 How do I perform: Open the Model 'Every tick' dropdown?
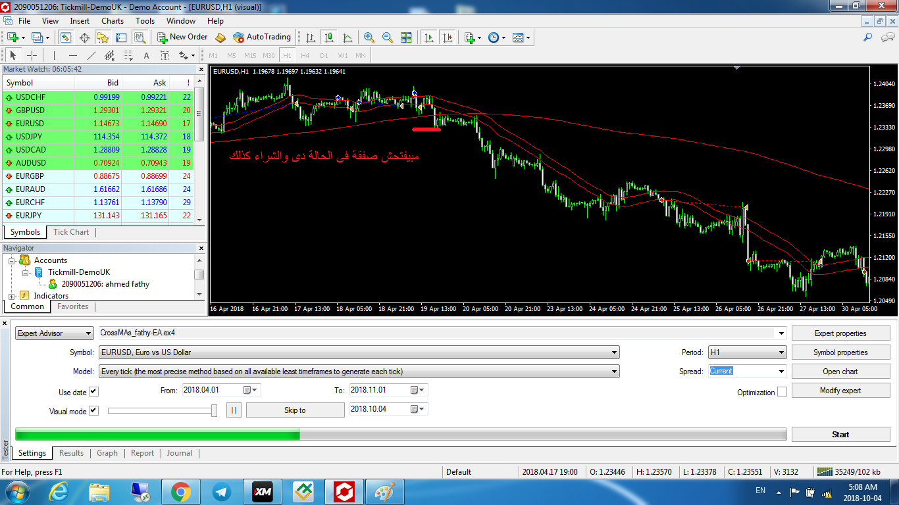point(359,372)
